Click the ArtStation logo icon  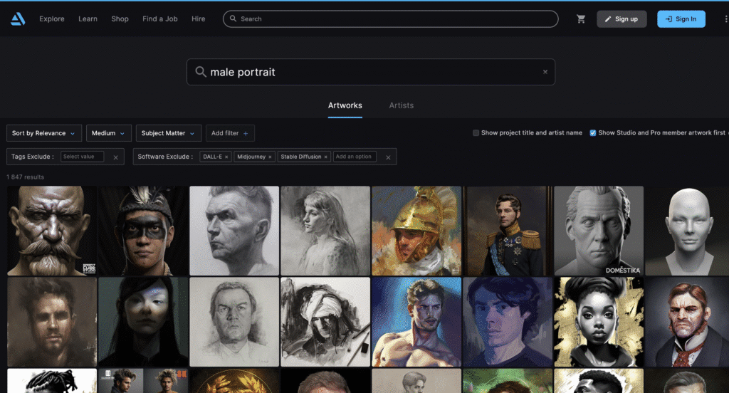coord(18,19)
